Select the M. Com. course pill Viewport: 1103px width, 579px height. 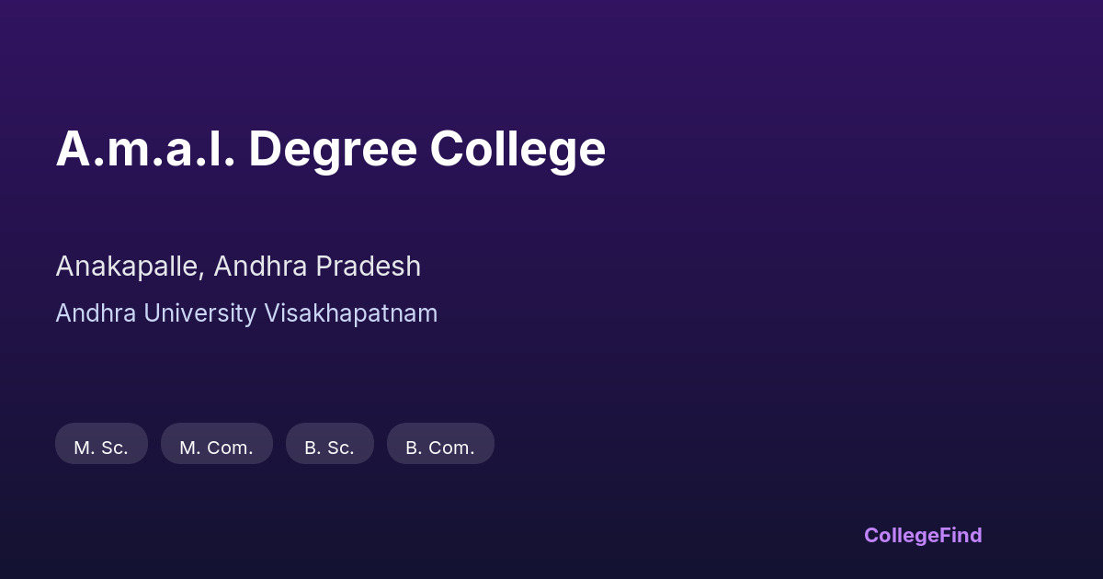(x=216, y=448)
